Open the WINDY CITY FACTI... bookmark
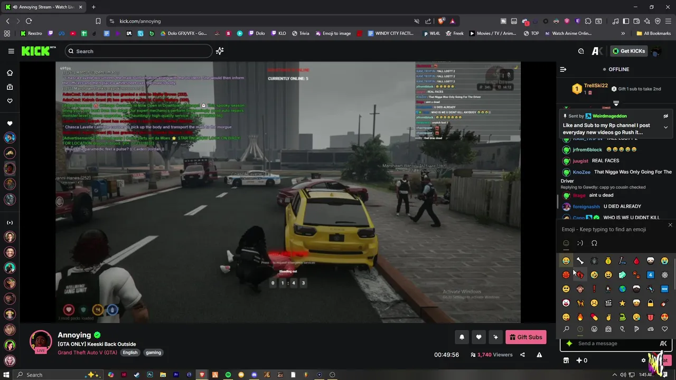Image resolution: width=676 pixels, height=380 pixels. pyautogui.click(x=390, y=33)
